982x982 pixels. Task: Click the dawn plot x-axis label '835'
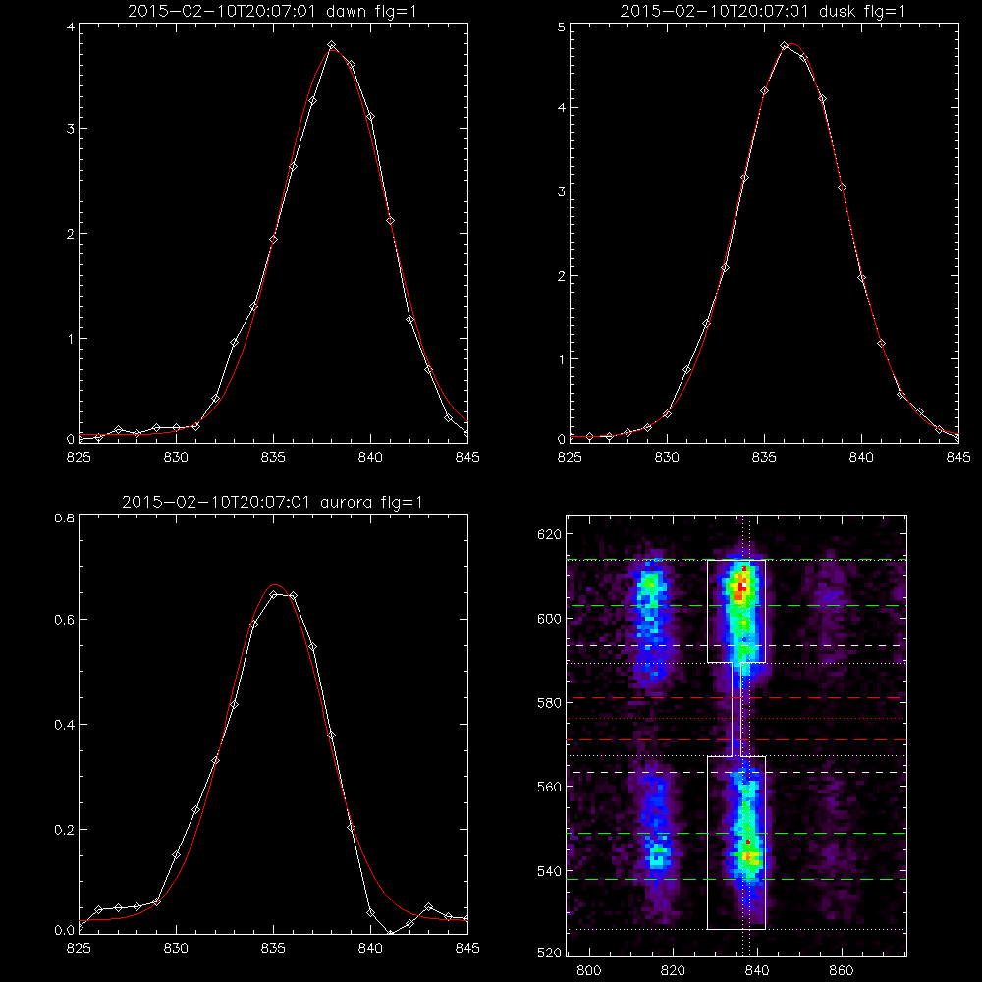(273, 457)
